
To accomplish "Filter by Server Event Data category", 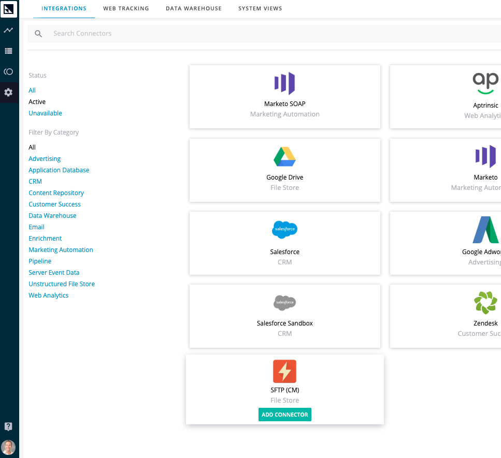I will (54, 273).
